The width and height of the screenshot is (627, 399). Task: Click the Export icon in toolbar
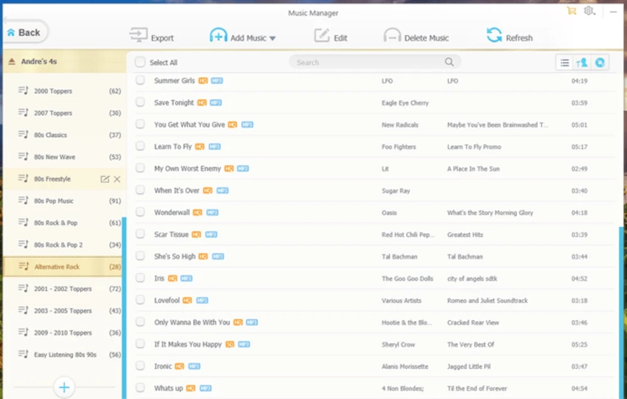(138, 36)
